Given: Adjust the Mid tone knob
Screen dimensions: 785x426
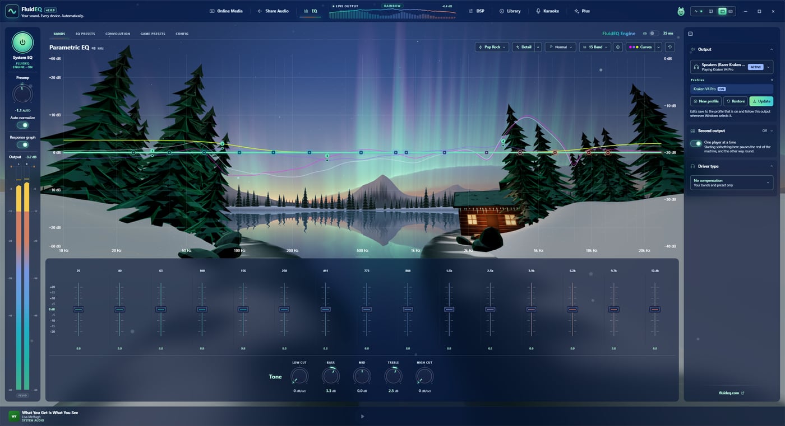Looking at the screenshot, I should [x=362, y=376].
